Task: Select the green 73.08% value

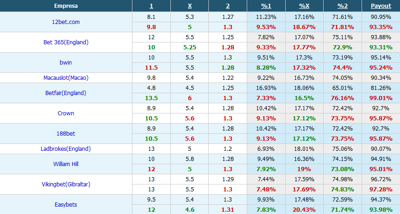Action: pos(343,169)
